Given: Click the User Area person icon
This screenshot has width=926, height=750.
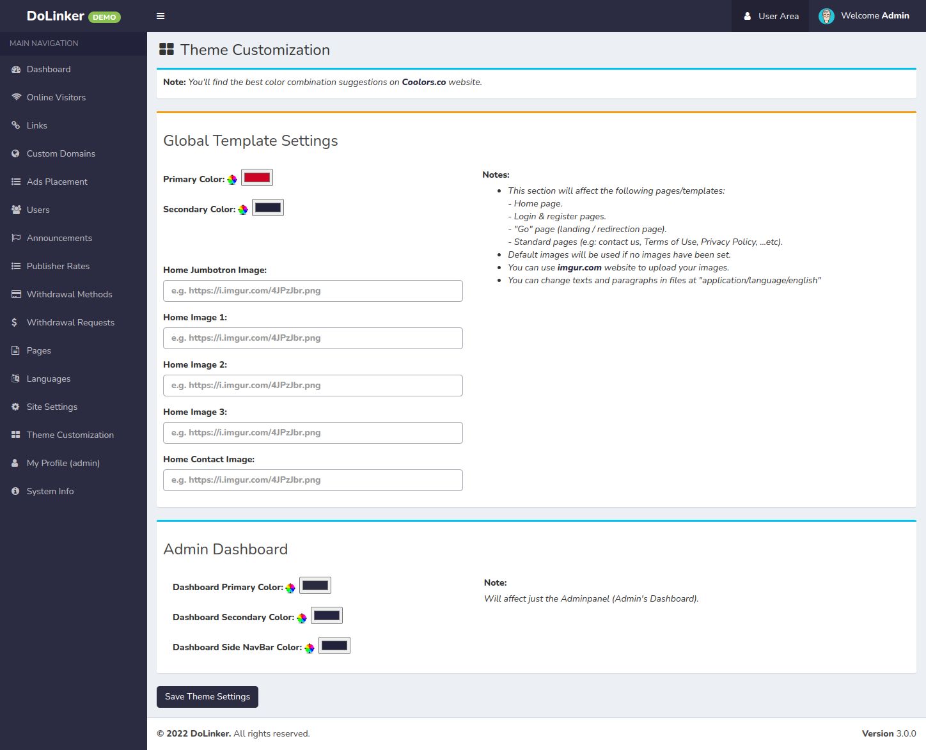Looking at the screenshot, I should pyautogui.click(x=747, y=16).
